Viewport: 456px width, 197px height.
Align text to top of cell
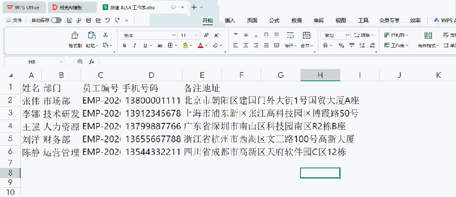[236, 35]
